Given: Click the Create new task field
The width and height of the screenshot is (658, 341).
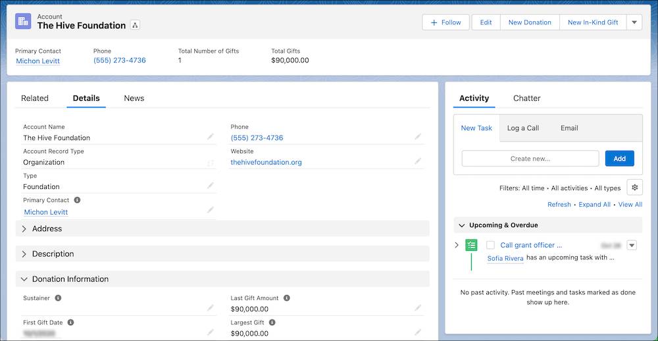Looking at the screenshot, I should click(530, 159).
